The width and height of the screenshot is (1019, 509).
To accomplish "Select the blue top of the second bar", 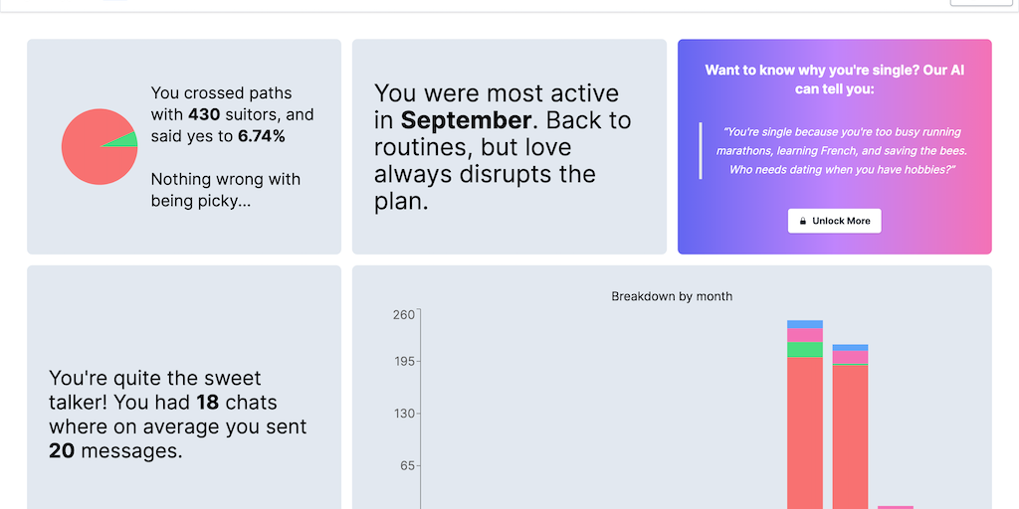I will 850,347.
